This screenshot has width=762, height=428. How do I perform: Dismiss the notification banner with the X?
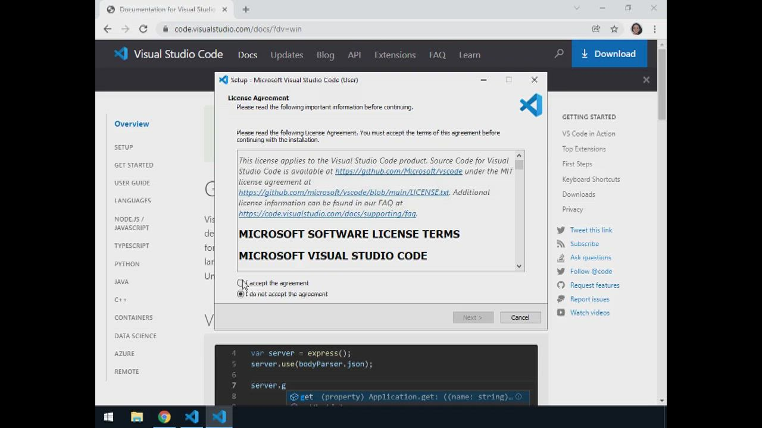[x=646, y=80]
